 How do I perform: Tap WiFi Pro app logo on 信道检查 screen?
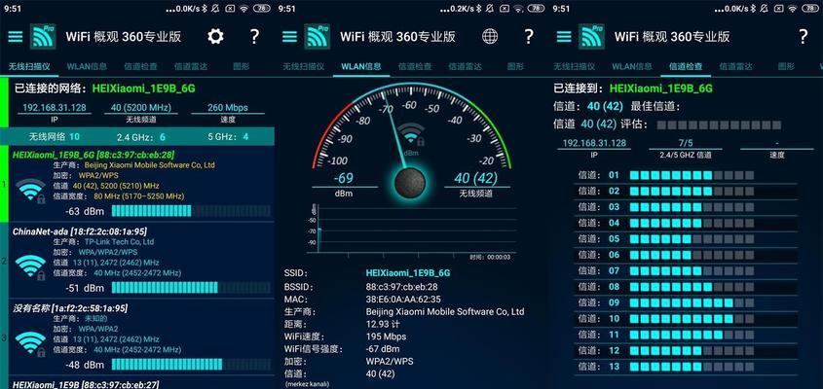pyautogui.click(x=592, y=37)
